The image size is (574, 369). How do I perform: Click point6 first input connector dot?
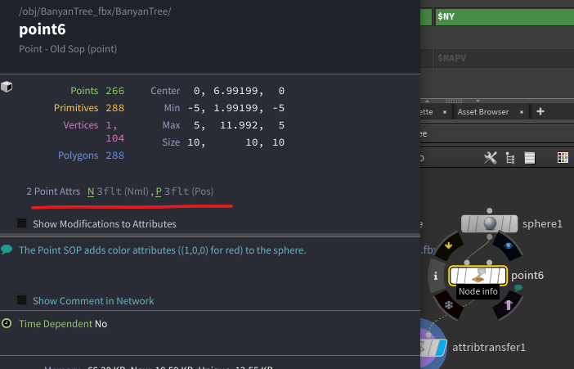tap(466, 263)
